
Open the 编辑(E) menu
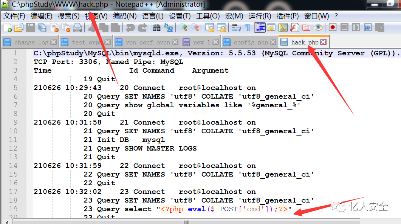coord(42,16)
